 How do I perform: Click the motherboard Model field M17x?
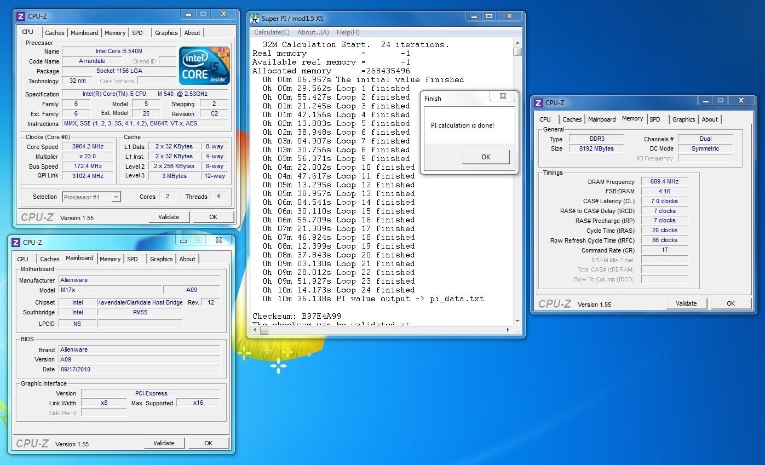click(x=110, y=290)
